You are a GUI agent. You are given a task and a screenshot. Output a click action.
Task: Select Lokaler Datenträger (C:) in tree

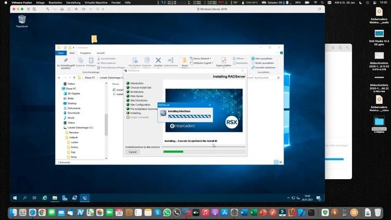pos(80,128)
